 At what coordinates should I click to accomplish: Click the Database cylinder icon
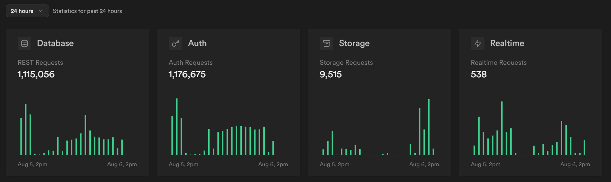25,43
